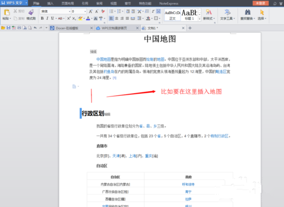Screen dimensions: 284x207
Task: Click the New Style icon
Action: [x=208, y=12]
